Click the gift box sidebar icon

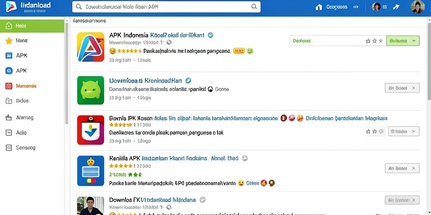pyautogui.click(x=9, y=101)
